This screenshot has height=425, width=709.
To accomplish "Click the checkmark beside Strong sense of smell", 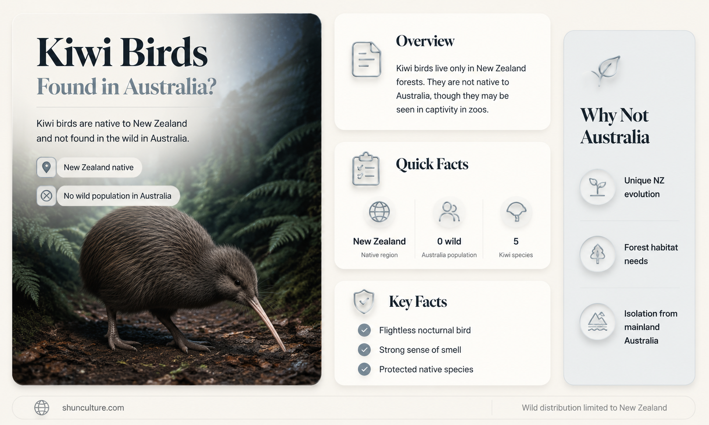I will [x=364, y=350].
